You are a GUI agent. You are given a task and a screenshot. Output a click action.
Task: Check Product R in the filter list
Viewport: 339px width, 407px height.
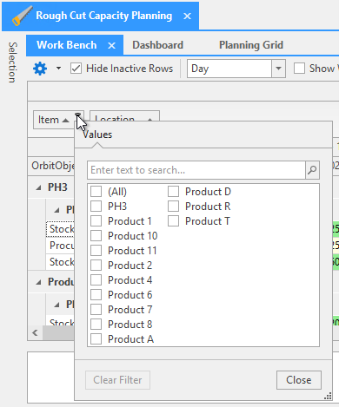(173, 207)
